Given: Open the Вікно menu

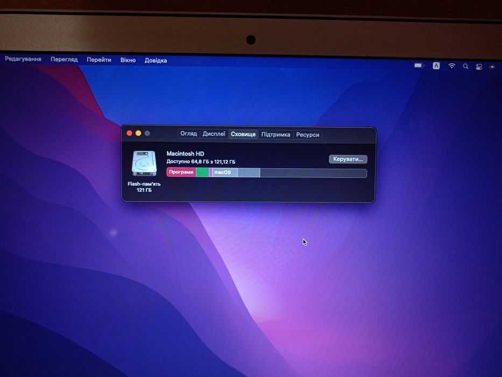Looking at the screenshot, I should click(128, 60).
